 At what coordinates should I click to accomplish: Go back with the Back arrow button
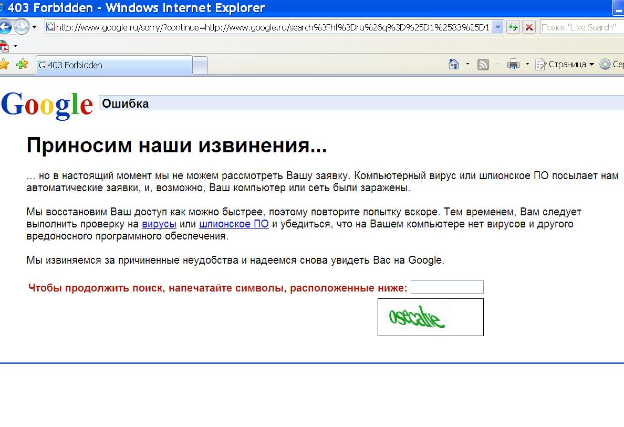coord(5,27)
